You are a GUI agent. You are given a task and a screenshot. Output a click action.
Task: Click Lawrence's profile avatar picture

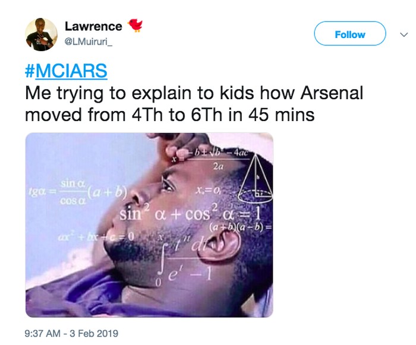(41, 34)
